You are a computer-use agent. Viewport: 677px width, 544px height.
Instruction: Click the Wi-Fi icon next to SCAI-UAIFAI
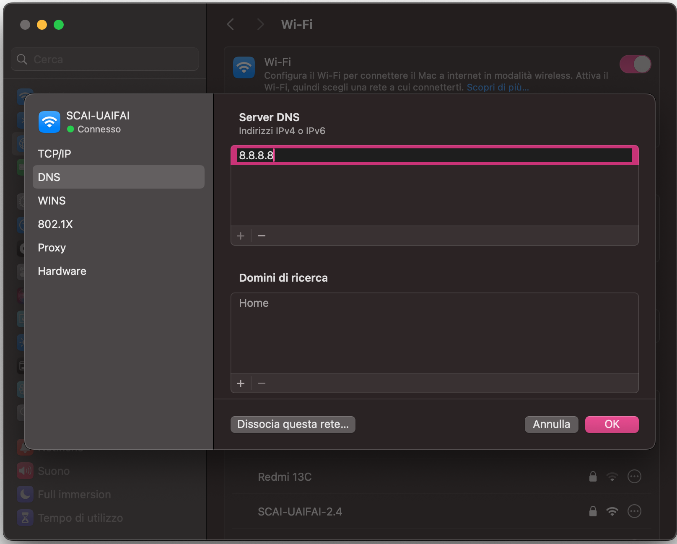click(49, 122)
